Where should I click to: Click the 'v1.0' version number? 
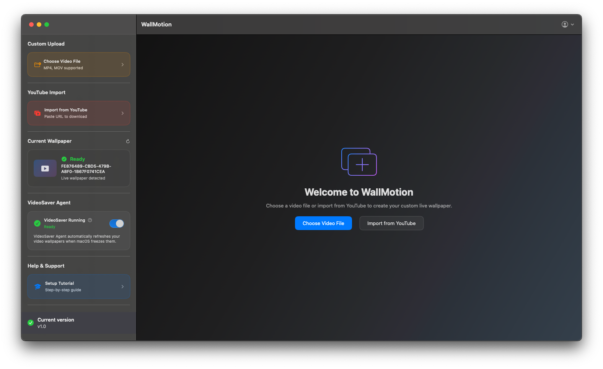42,327
